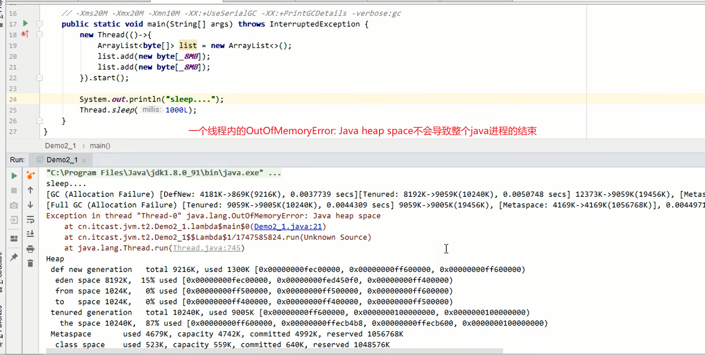Toggle soft-wrap for console output
This screenshot has height=355, width=705.
[30, 219]
